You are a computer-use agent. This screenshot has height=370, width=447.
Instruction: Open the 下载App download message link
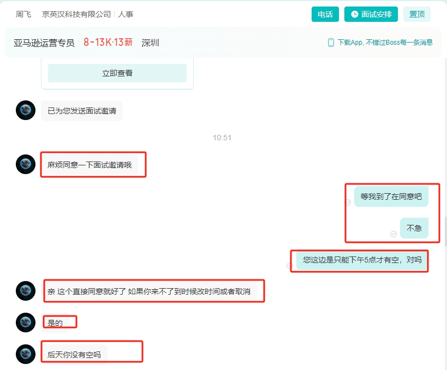tap(385, 43)
